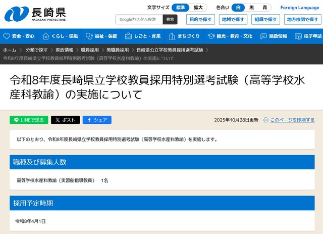
Task: Click the graduation cap icon beside 観光・教育・文化
Action: point(211,36)
